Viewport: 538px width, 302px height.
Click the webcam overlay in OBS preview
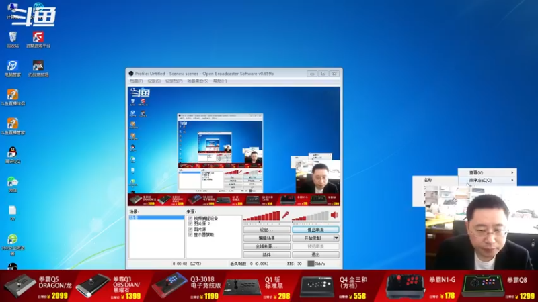click(x=318, y=178)
